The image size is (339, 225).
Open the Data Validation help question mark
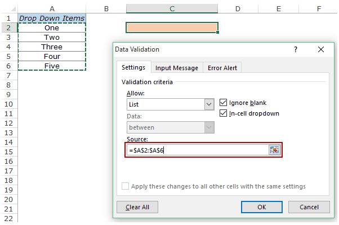pyautogui.click(x=296, y=49)
